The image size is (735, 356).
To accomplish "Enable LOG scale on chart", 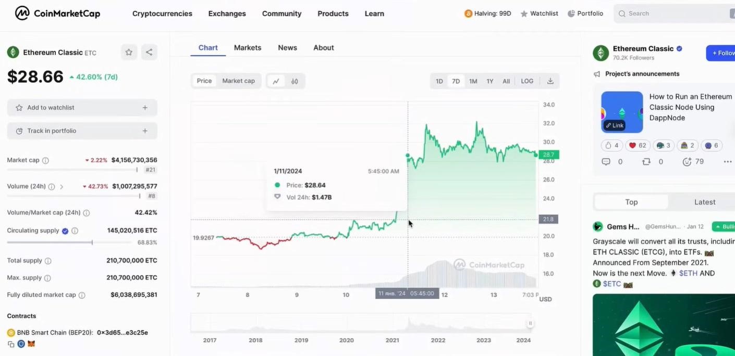I will [x=527, y=81].
